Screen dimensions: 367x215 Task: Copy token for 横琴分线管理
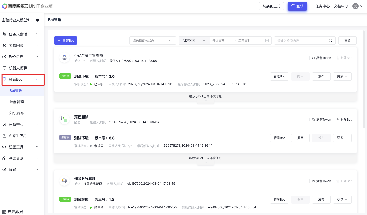[x=322, y=181]
